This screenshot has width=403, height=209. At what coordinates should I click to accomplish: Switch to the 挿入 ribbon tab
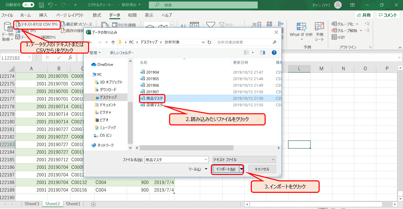coord(43,15)
